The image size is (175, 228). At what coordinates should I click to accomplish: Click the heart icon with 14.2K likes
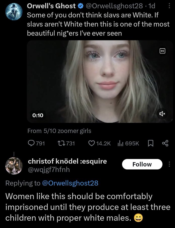click(91, 143)
